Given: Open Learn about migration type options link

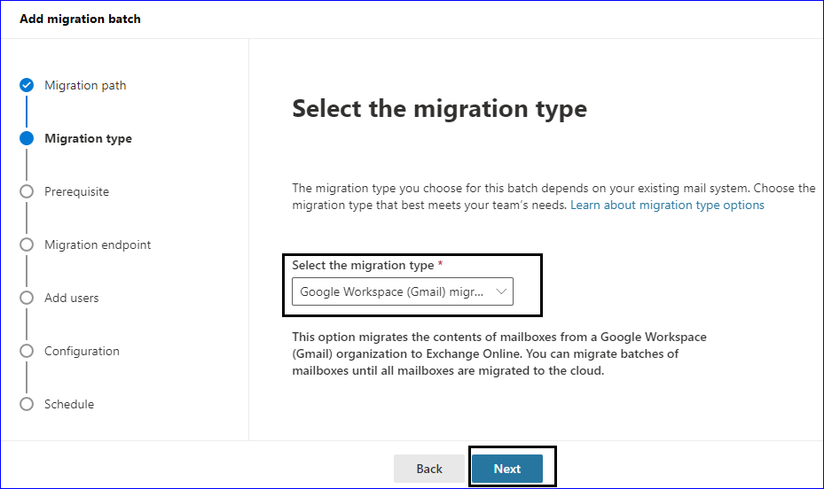Looking at the screenshot, I should (x=667, y=206).
